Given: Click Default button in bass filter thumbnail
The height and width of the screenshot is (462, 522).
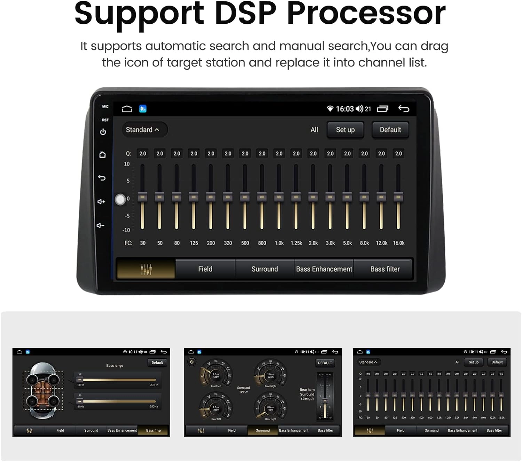Looking at the screenshot, I should 157,363.
